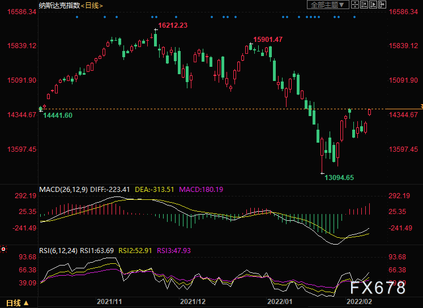
Task: Click the DEA:-313.51 value
Action: 155,190
